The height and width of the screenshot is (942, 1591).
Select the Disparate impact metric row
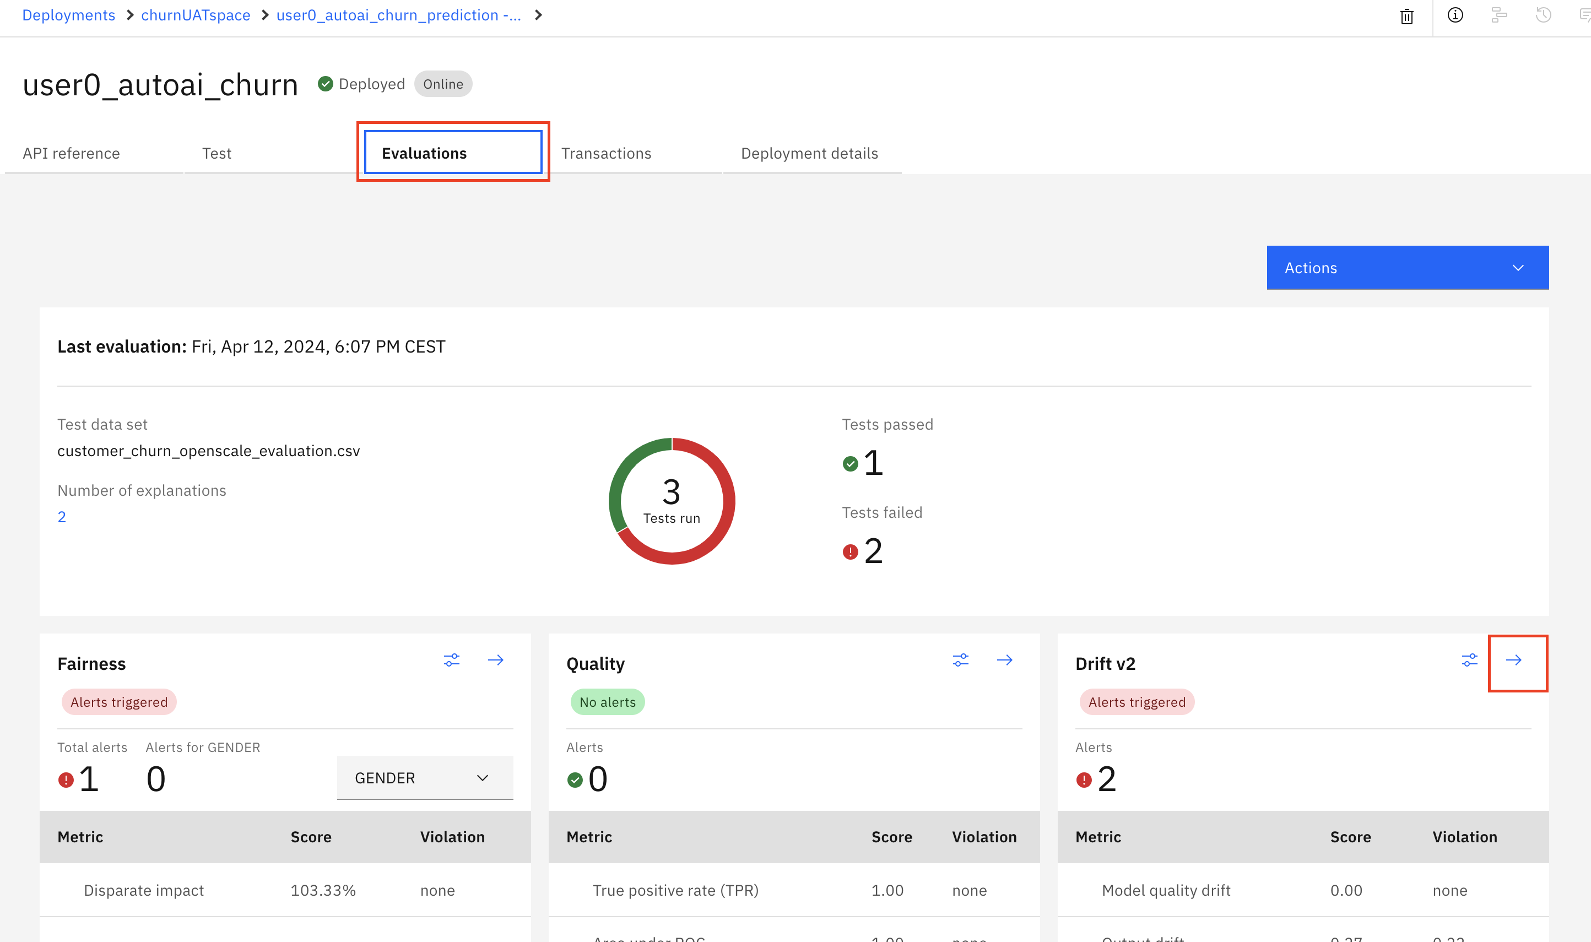pyautogui.click(x=285, y=890)
